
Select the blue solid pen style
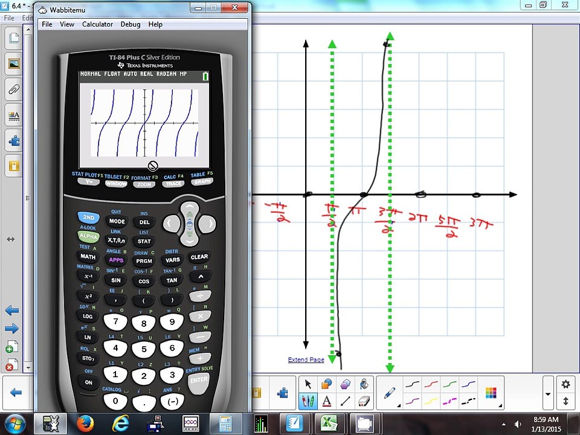click(x=469, y=385)
